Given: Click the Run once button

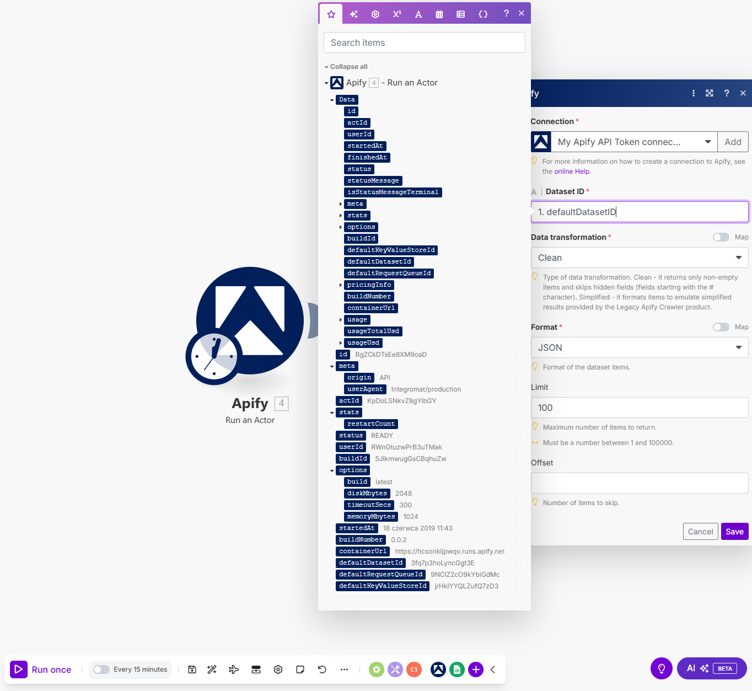Looking at the screenshot, I should (x=41, y=669).
